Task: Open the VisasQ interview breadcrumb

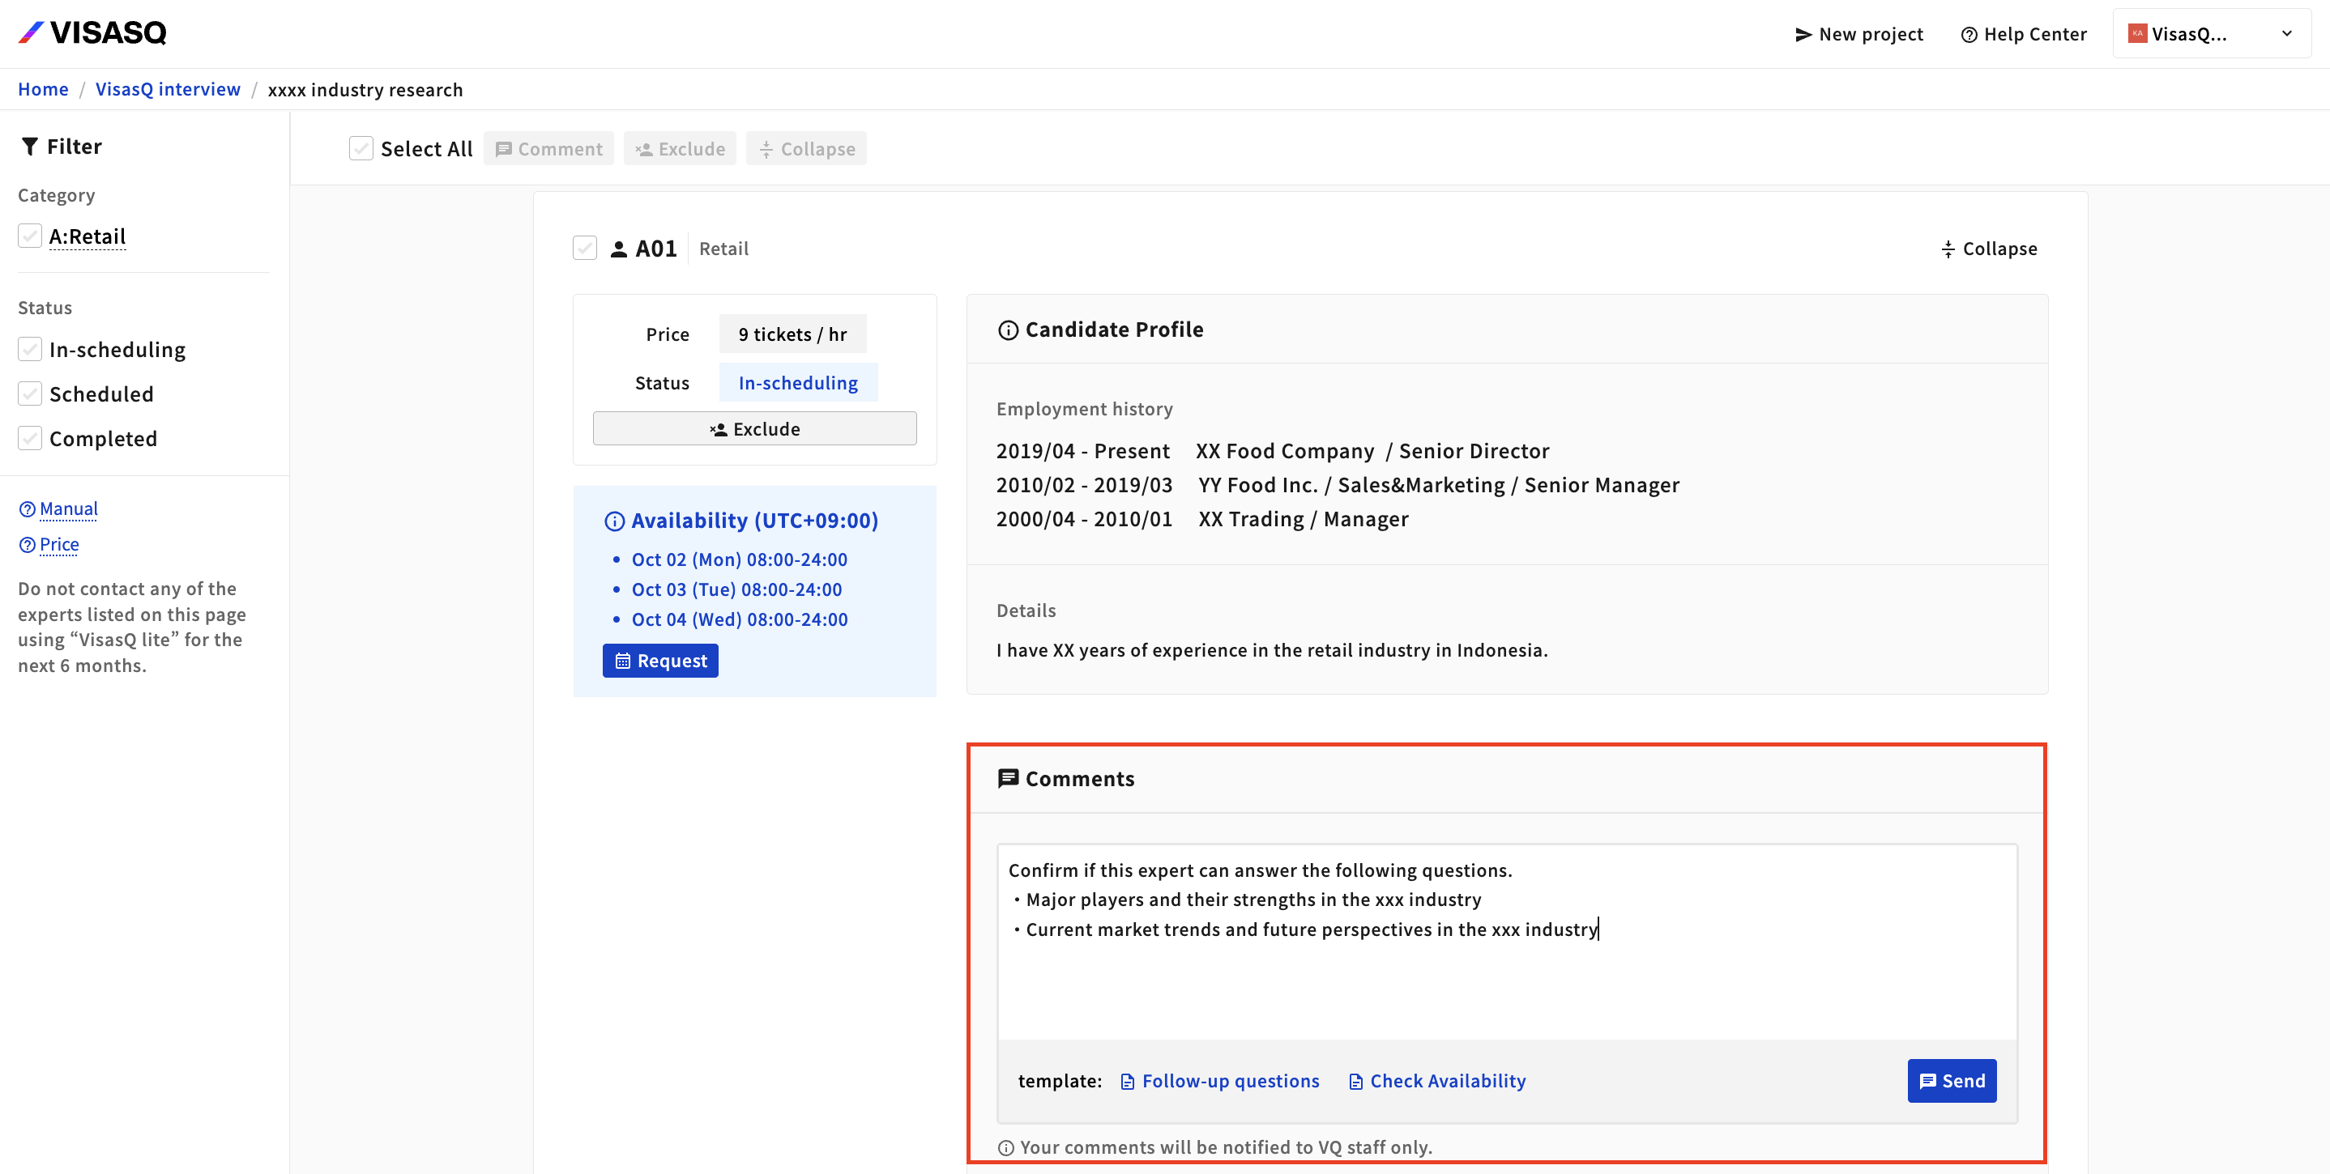Action: (169, 90)
